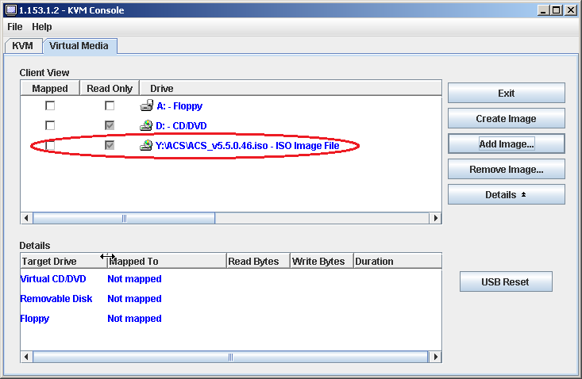The image size is (582, 379).
Task: Click Client View scrollbar right arrow
Action: point(435,218)
